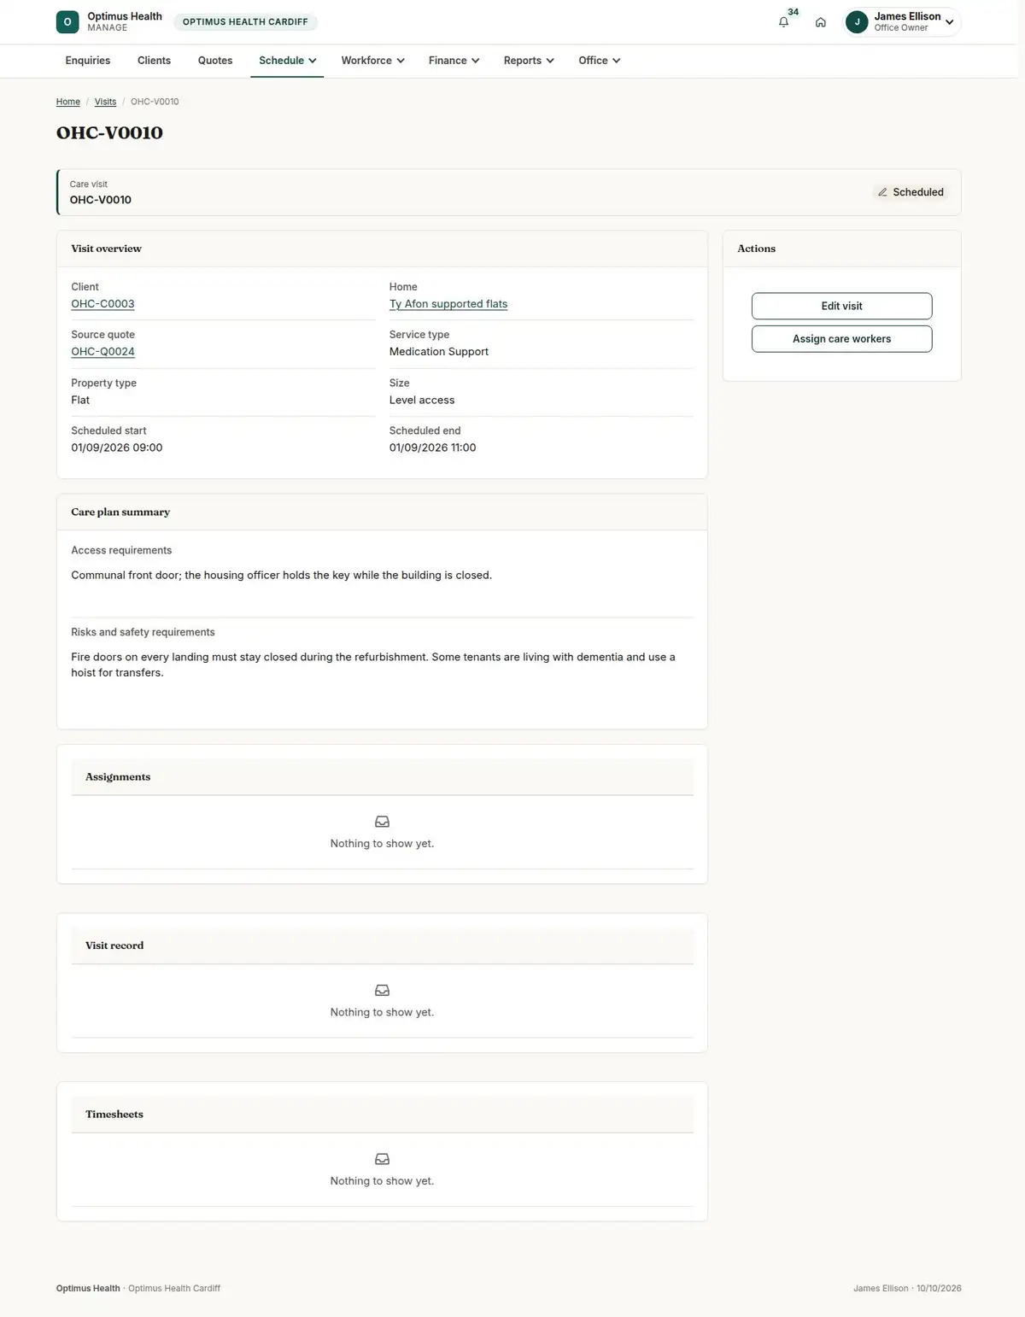The height and width of the screenshot is (1317, 1025).
Task: Go to the Enquiries tab
Action: point(88,61)
